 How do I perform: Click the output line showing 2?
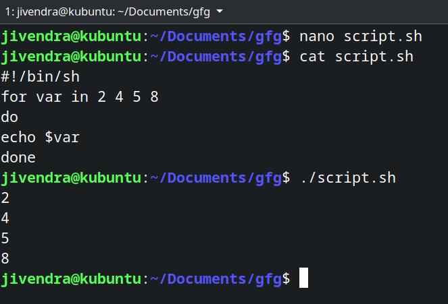tap(5, 198)
